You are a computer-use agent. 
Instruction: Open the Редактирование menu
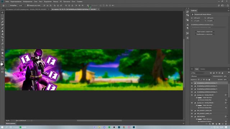[16, 1]
